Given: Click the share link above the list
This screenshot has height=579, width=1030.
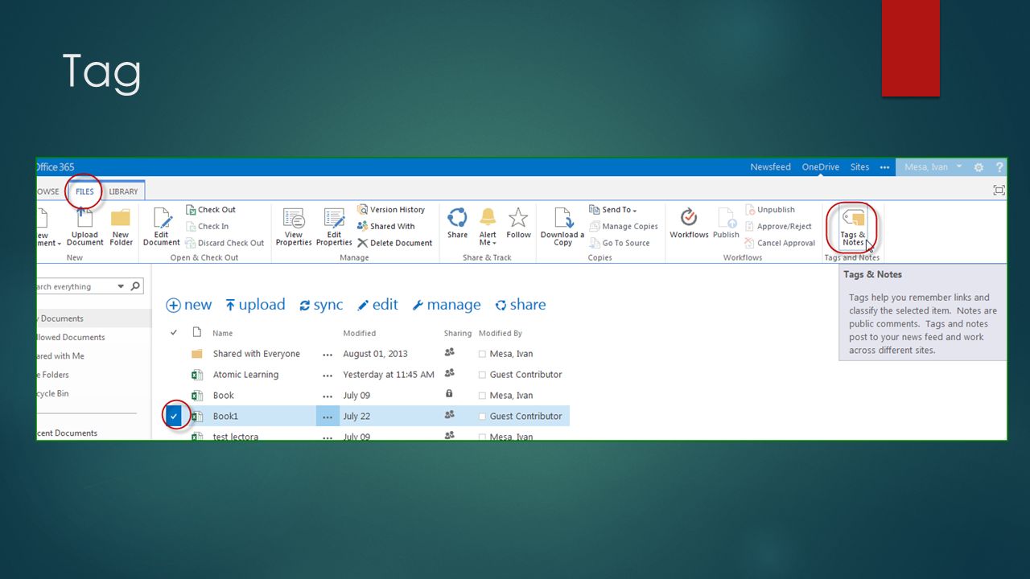Looking at the screenshot, I should click(520, 305).
